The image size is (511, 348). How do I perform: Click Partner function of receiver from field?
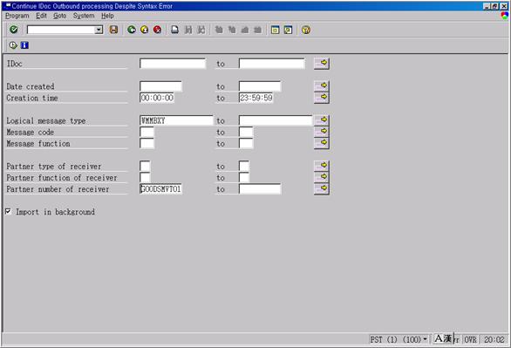[145, 178]
